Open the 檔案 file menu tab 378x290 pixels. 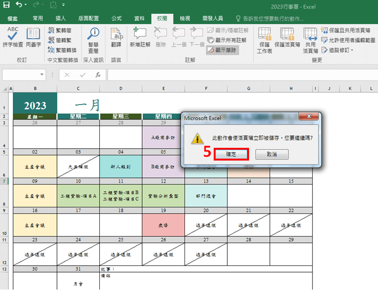(13, 18)
